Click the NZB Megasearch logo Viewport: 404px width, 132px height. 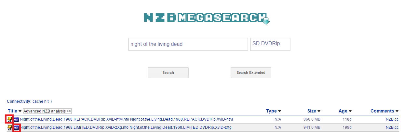[x=207, y=18]
